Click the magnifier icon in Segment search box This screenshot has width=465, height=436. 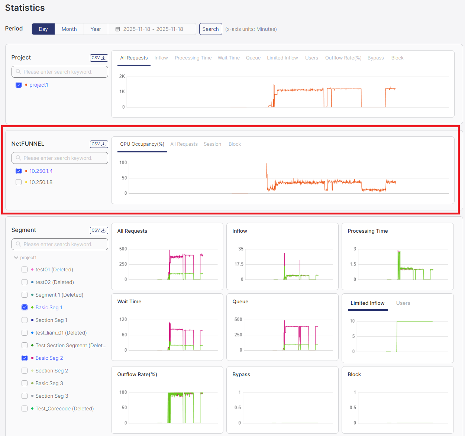point(18,244)
